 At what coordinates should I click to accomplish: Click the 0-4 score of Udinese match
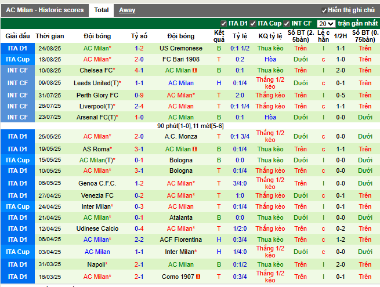(x=139, y=228)
